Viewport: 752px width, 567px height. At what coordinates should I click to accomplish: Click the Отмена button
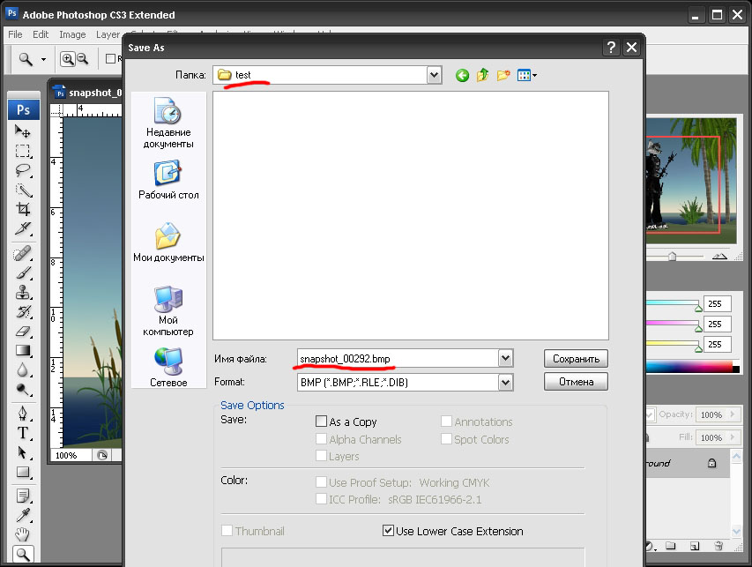point(576,382)
